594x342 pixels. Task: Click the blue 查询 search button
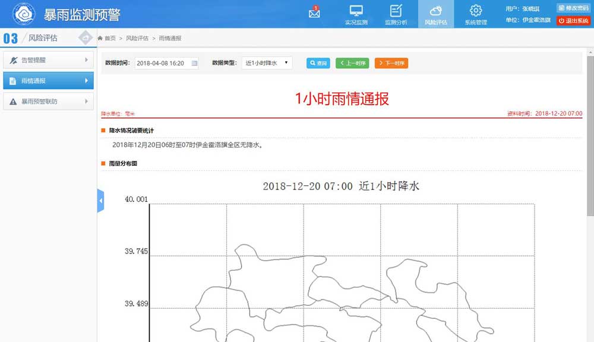(318, 63)
